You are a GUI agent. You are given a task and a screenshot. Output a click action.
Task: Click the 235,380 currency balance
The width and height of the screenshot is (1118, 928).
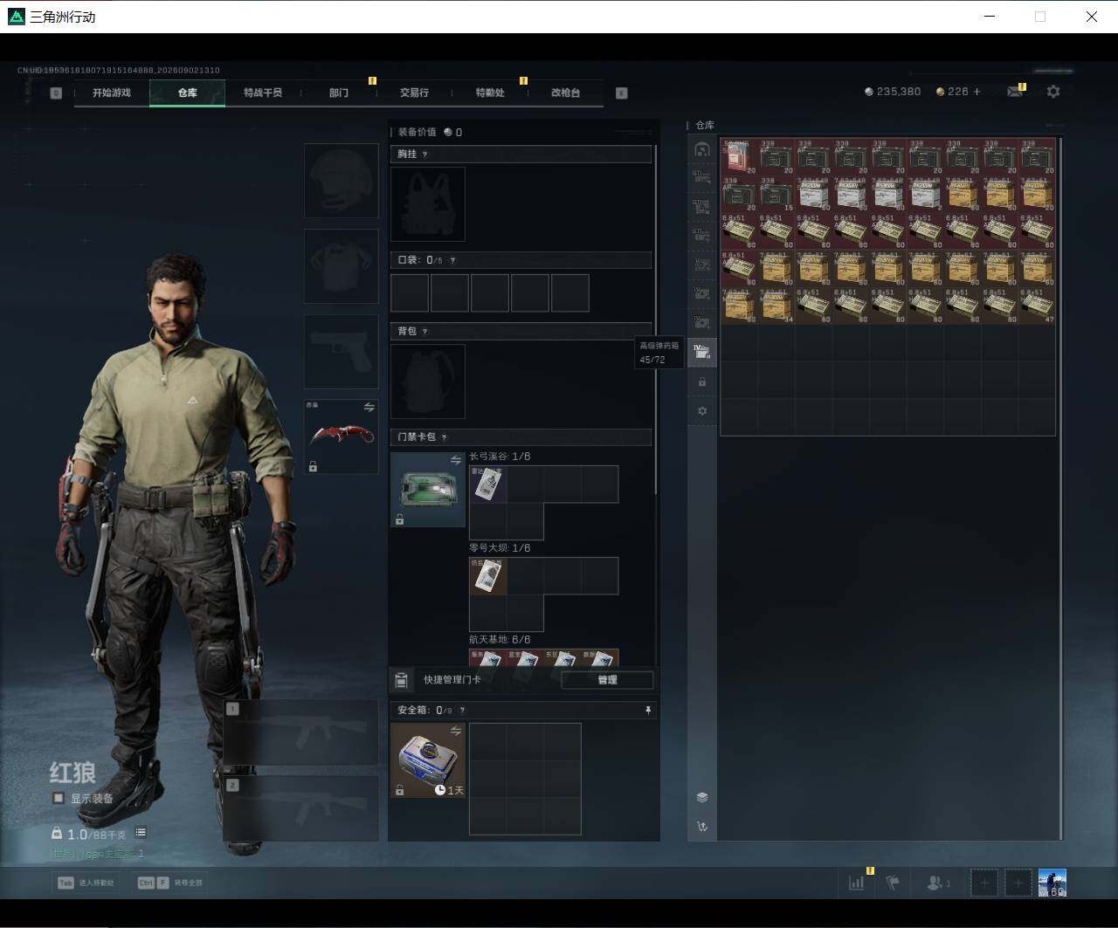(x=892, y=92)
